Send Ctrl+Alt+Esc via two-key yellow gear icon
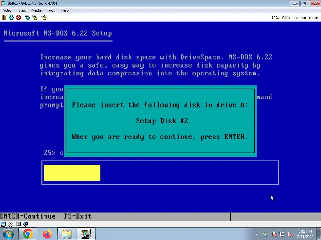Image resolution: width=321 pixels, height=240 pixels. [35, 17]
